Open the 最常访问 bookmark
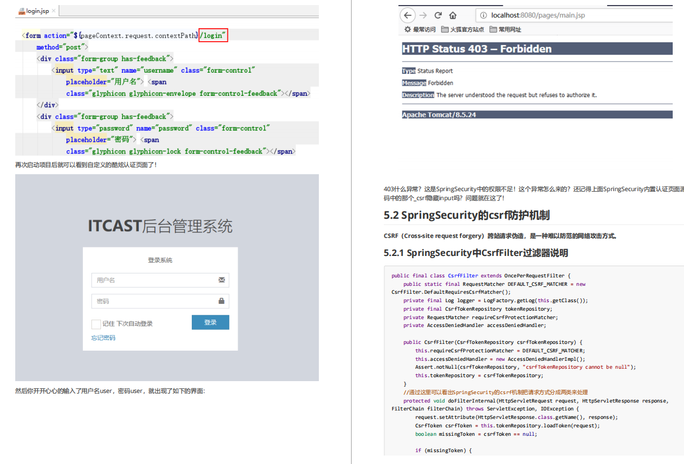 click(420, 29)
